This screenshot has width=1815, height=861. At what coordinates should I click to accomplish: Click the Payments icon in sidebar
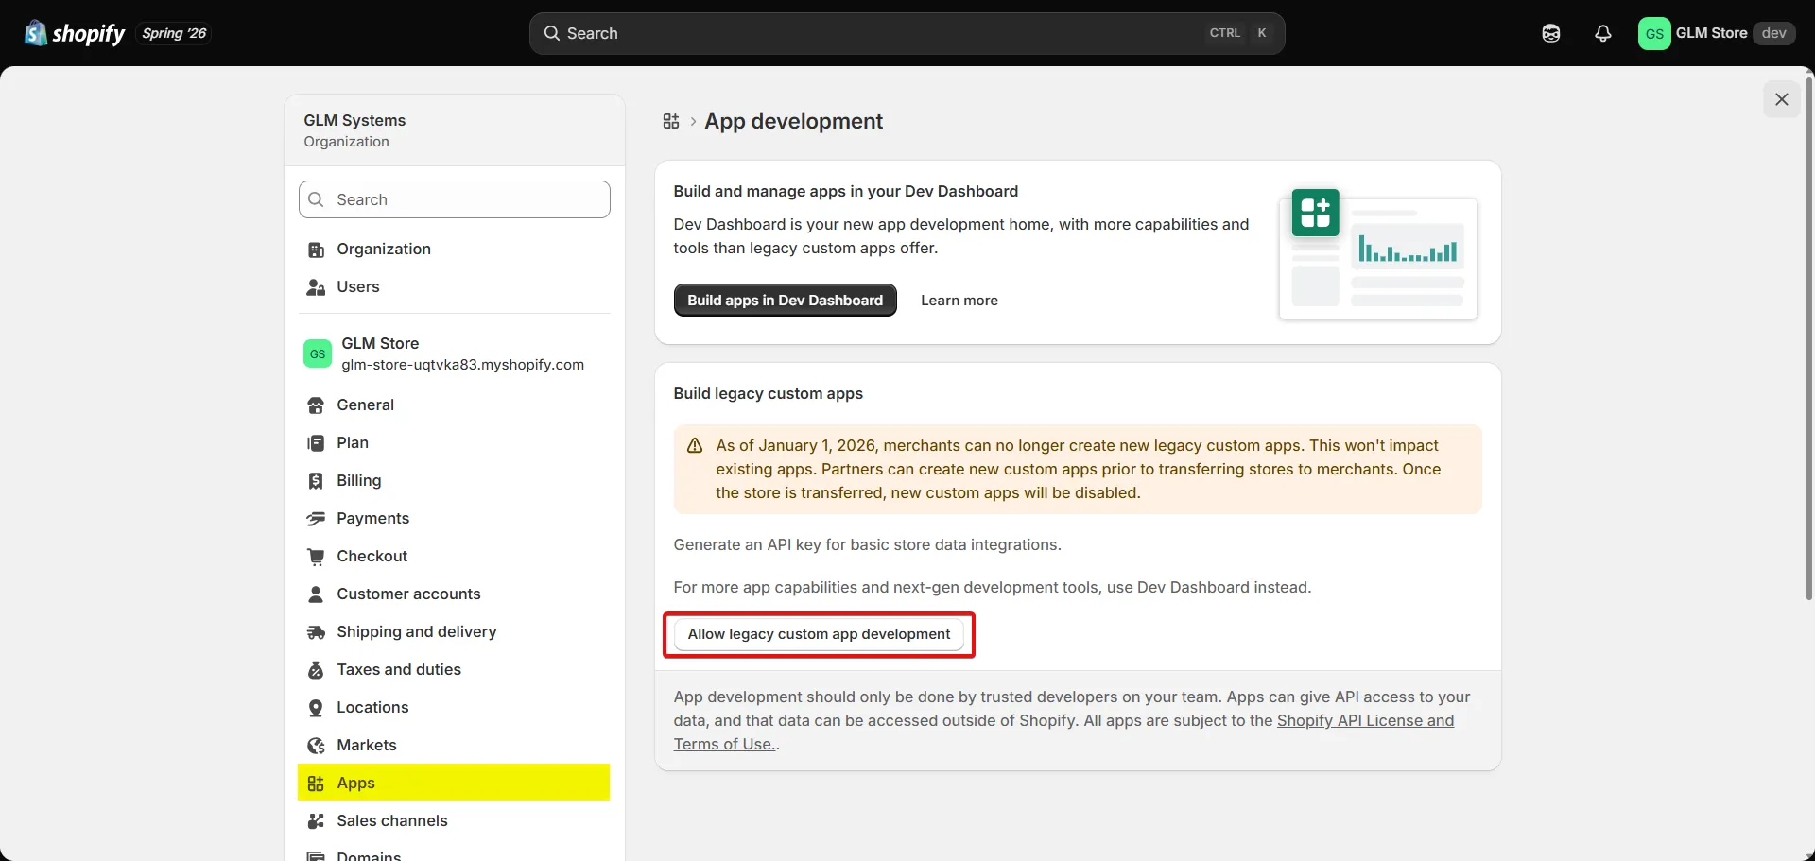(316, 519)
